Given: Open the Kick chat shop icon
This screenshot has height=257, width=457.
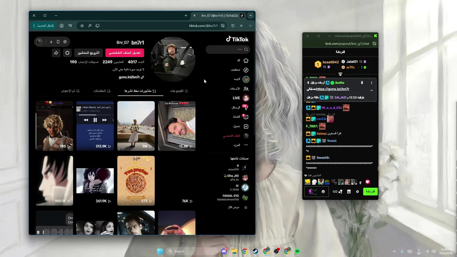Looking at the screenshot, I should 349,192.
